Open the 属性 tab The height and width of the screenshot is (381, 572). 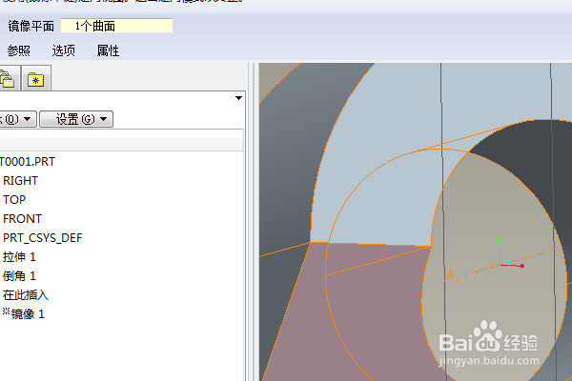[108, 50]
